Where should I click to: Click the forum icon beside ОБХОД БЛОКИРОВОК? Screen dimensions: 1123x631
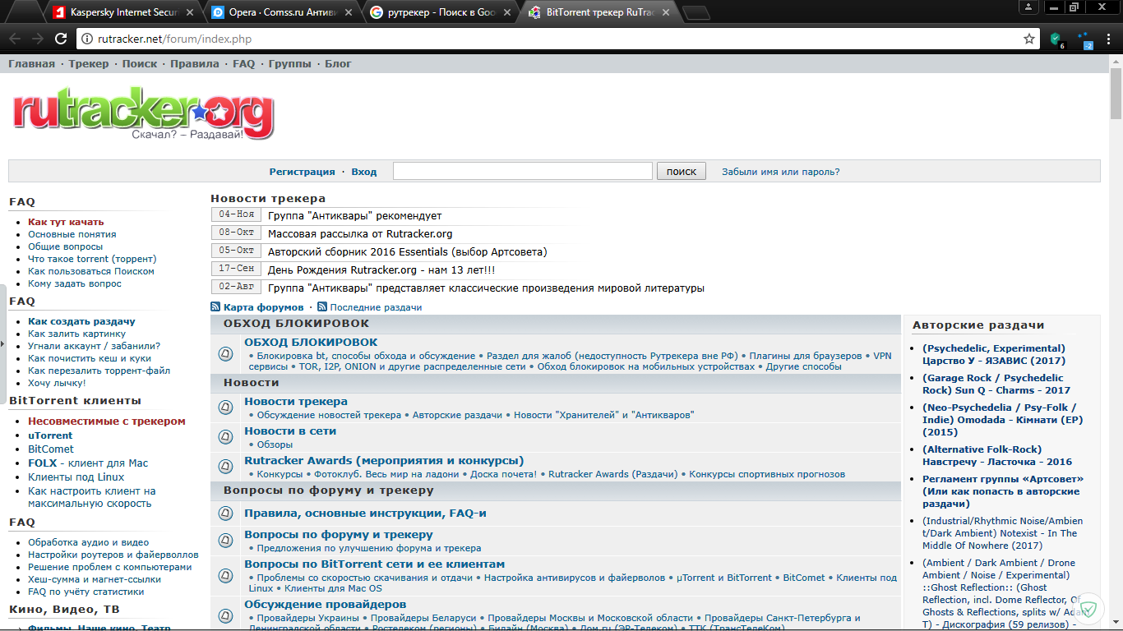click(x=225, y=354)
